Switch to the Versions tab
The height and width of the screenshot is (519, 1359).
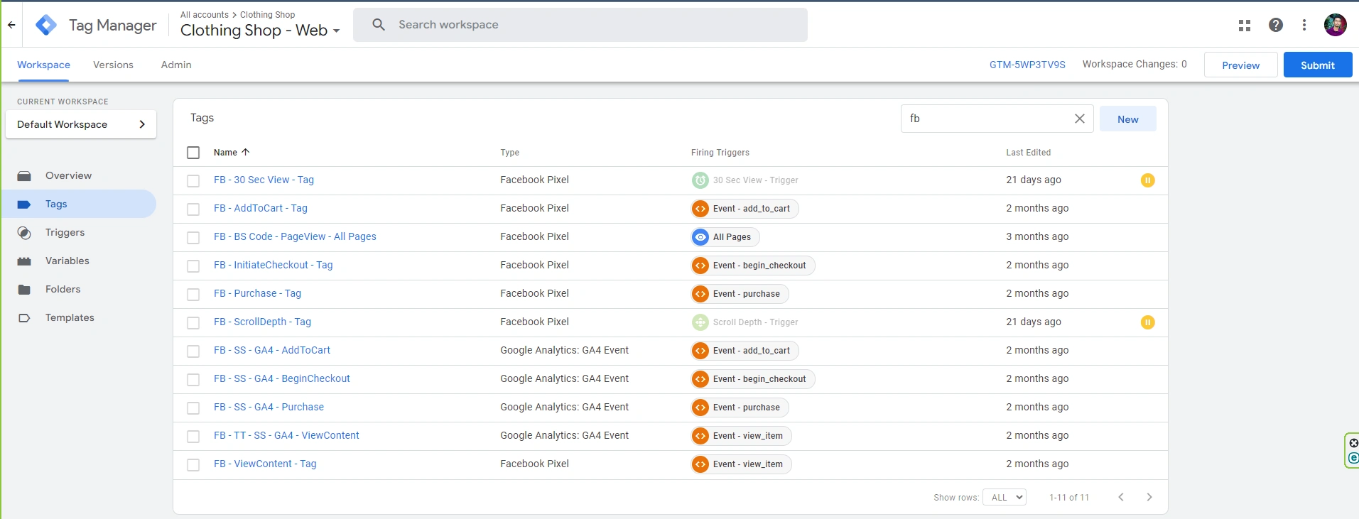point(113,65)
